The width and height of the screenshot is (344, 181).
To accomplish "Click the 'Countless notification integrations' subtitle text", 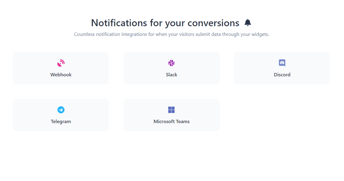I will click(x=172, y=34).
